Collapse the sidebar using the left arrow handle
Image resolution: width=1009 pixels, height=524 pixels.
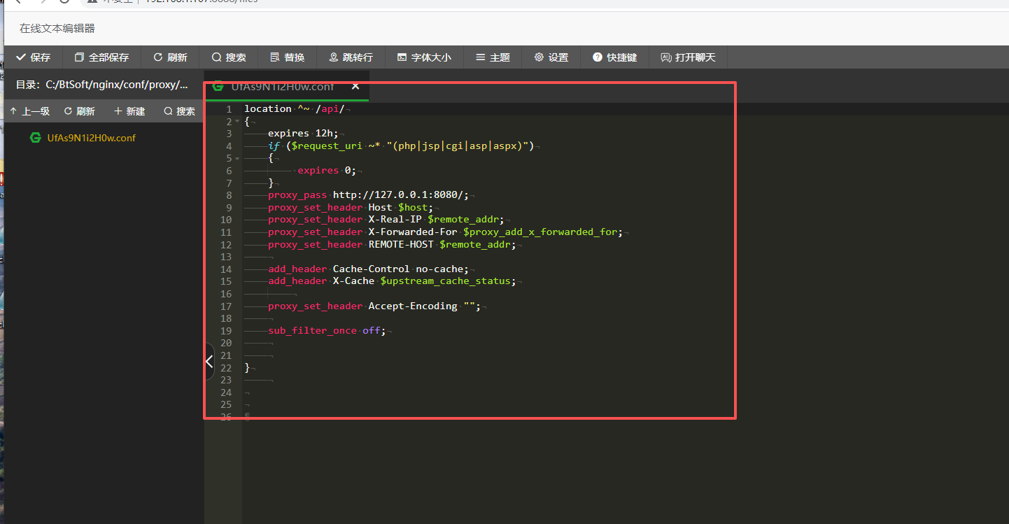tap(209, 362)
